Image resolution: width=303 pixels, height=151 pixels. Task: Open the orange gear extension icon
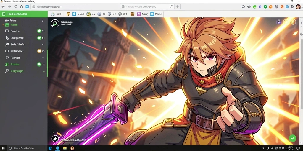pyautogui.click(x=271, y=6)
